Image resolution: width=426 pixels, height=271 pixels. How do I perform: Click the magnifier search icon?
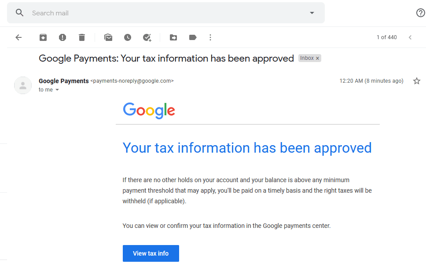(19, 13)
